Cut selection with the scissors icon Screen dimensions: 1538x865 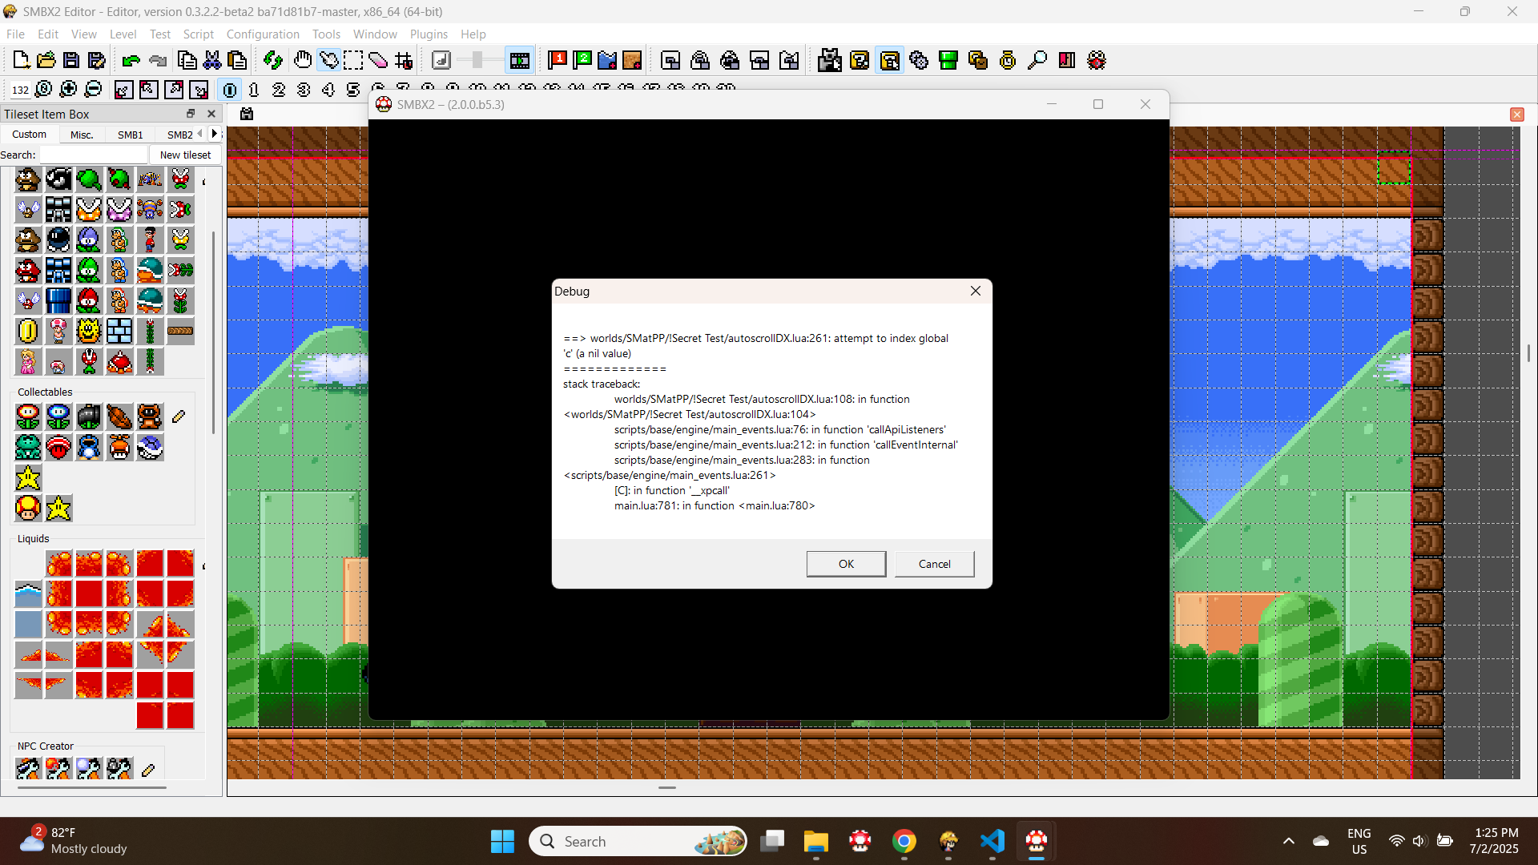(212, 60)
